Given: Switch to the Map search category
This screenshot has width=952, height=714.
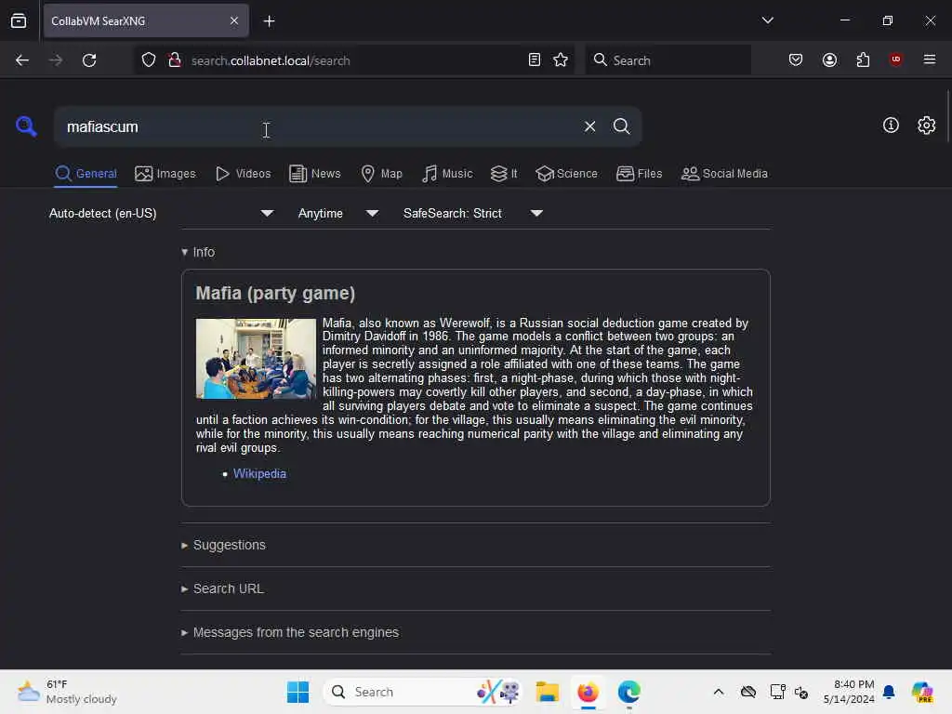Looking at the screenshot, I should coord(381,174).
